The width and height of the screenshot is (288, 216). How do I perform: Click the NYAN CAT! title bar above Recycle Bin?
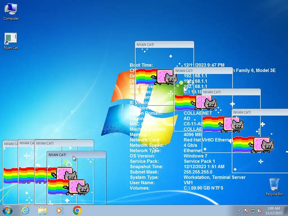(x=260, y=112)
